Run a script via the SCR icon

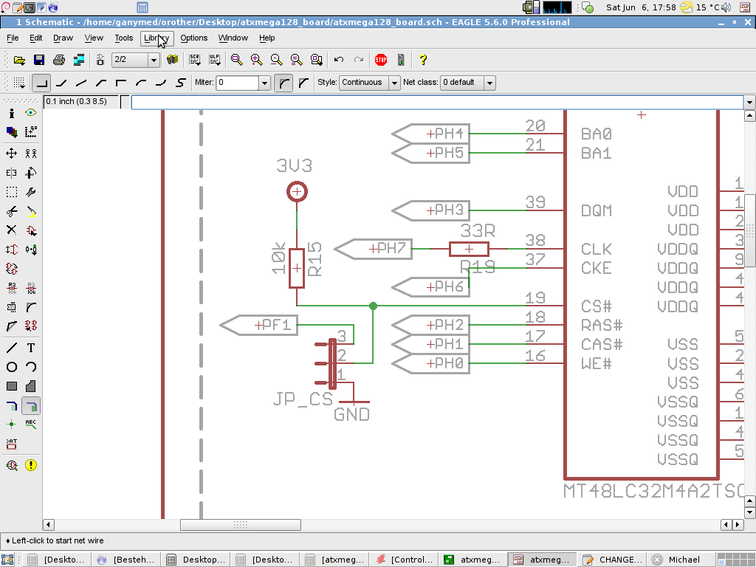pos(195,60)
